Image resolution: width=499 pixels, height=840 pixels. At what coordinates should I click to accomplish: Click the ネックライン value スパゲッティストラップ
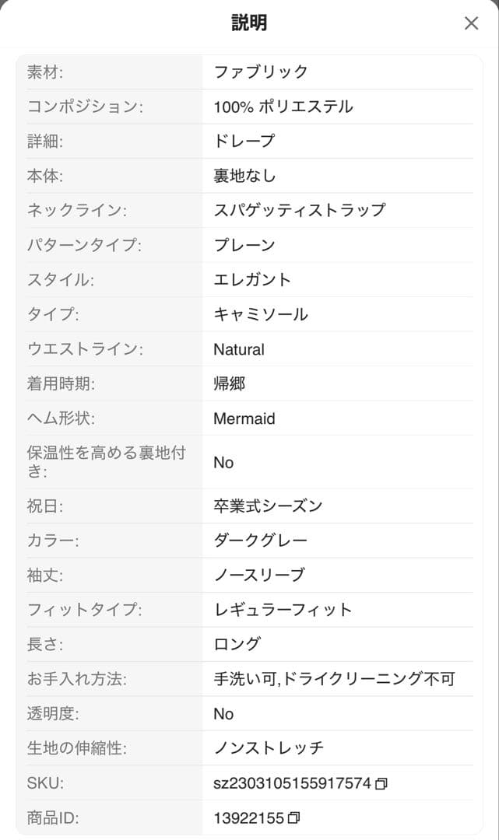300,210
